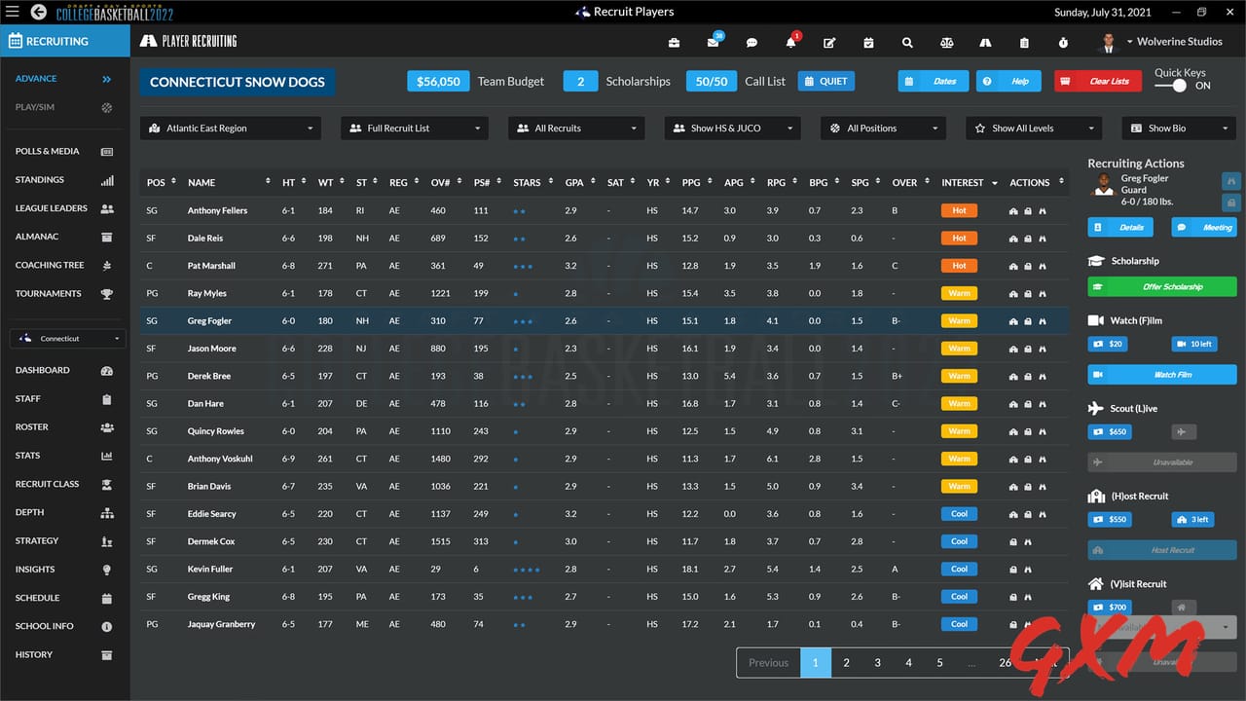Screen dimensions: 1246x701
Task: Open the mail inbox with 38 unread
Action: click(x=714, y=41)
